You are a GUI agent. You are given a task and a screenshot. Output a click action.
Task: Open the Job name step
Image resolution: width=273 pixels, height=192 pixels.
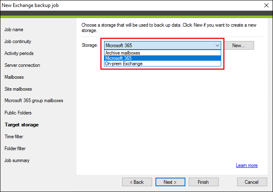click(x=14, y=30)
